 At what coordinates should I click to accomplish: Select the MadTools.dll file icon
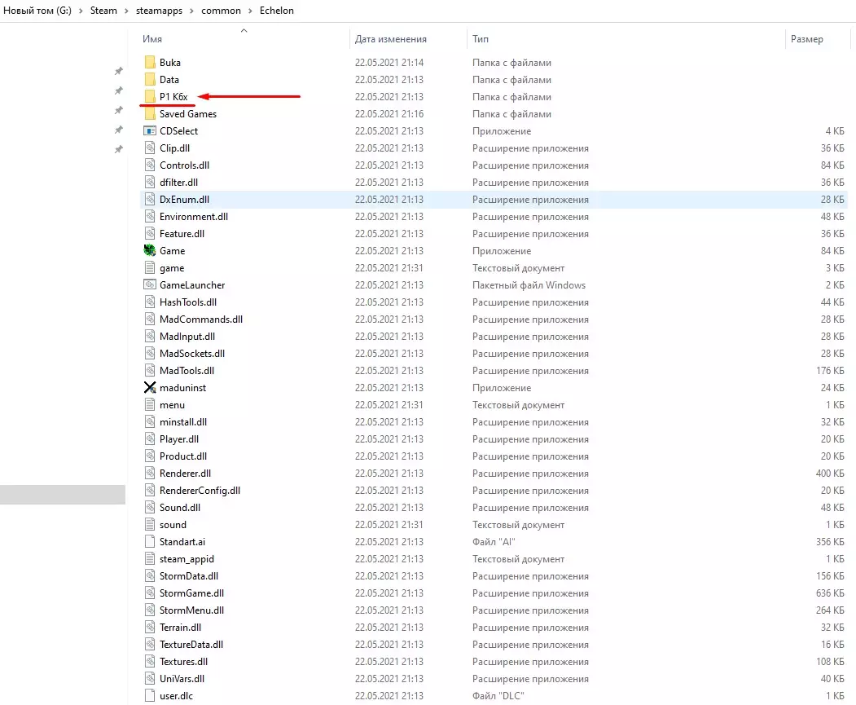click(x=150, y=371)
